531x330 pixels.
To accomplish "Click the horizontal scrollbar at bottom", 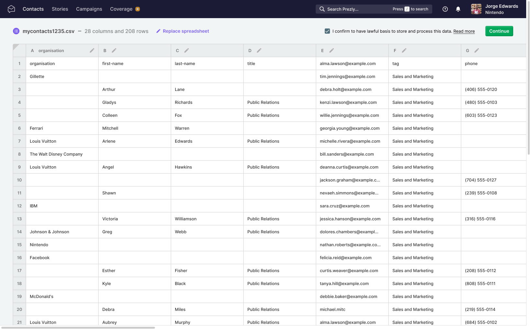I will coord(78,328).
